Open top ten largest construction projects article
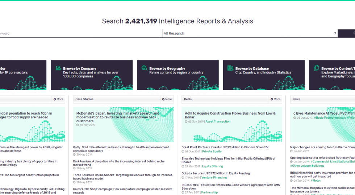 click(x=29, y=175)
